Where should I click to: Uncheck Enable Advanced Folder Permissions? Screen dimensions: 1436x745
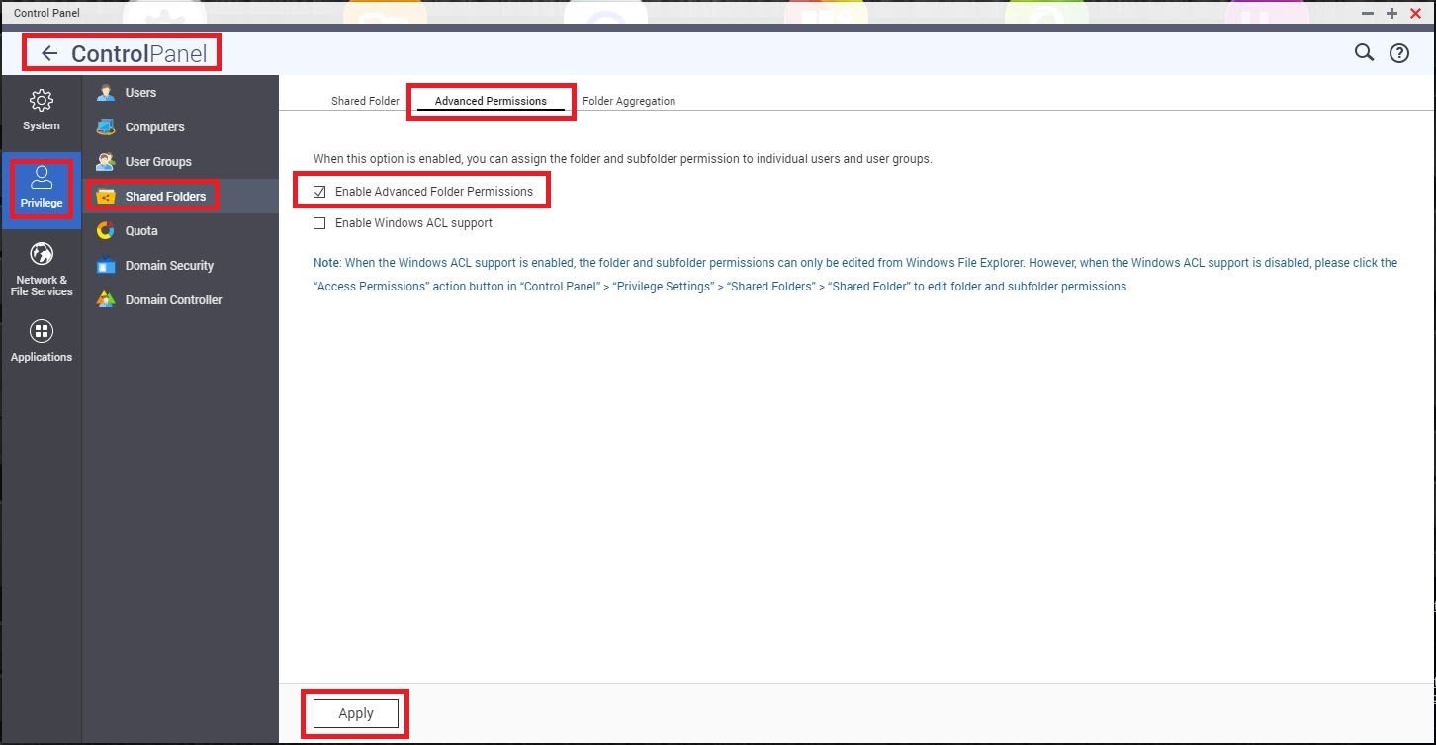319,192
